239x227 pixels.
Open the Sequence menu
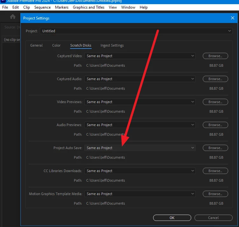(x=42, y=7)
